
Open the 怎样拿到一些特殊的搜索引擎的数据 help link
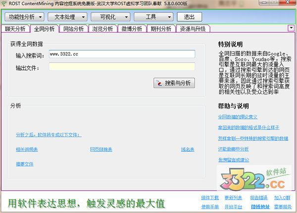coord(253,138)
